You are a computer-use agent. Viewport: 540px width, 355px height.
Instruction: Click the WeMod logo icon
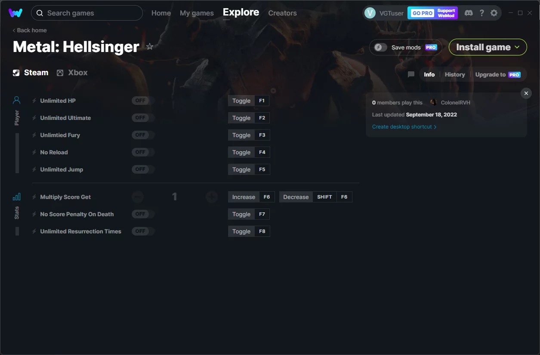15,13
